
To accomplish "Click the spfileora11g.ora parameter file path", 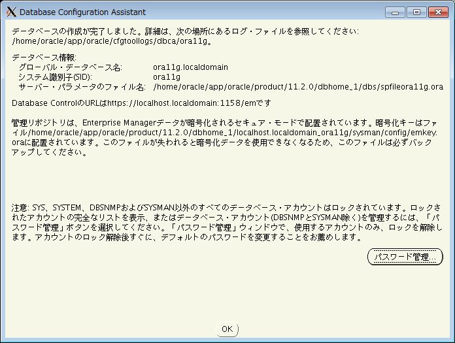I will tap(298, 87).
